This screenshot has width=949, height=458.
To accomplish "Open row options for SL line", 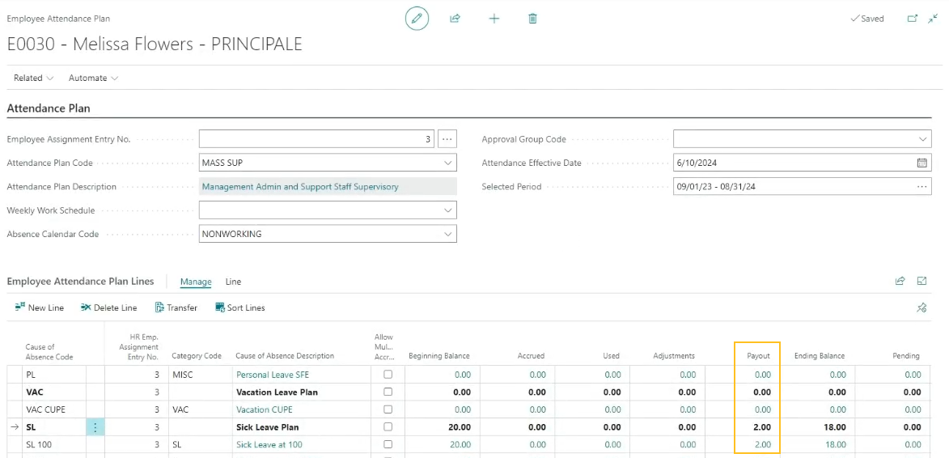I will coord(95,427).
